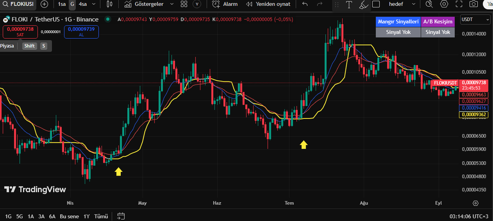Grab the drawing toolbar drag handle
The height and width of the screenshot is (221, 493).
336,5
